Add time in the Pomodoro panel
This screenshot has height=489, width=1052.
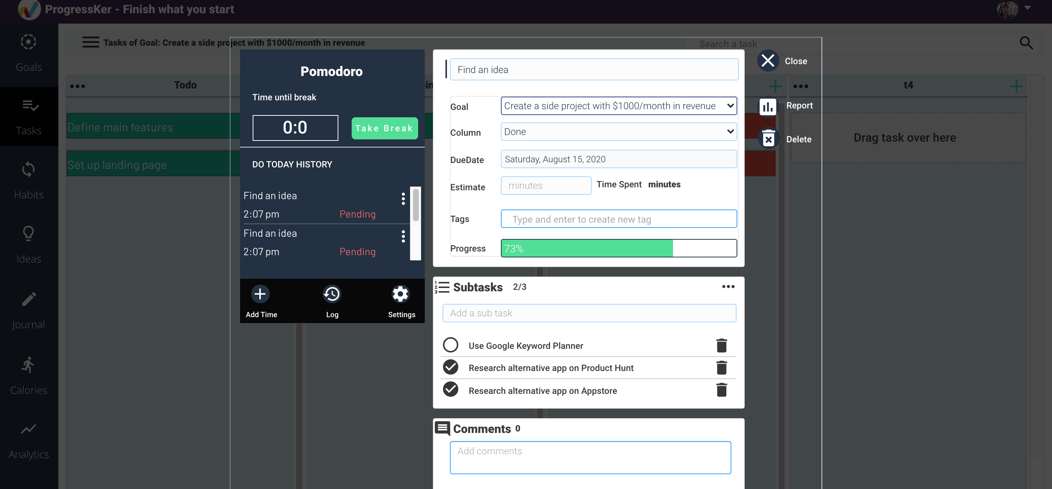[260, 294]
